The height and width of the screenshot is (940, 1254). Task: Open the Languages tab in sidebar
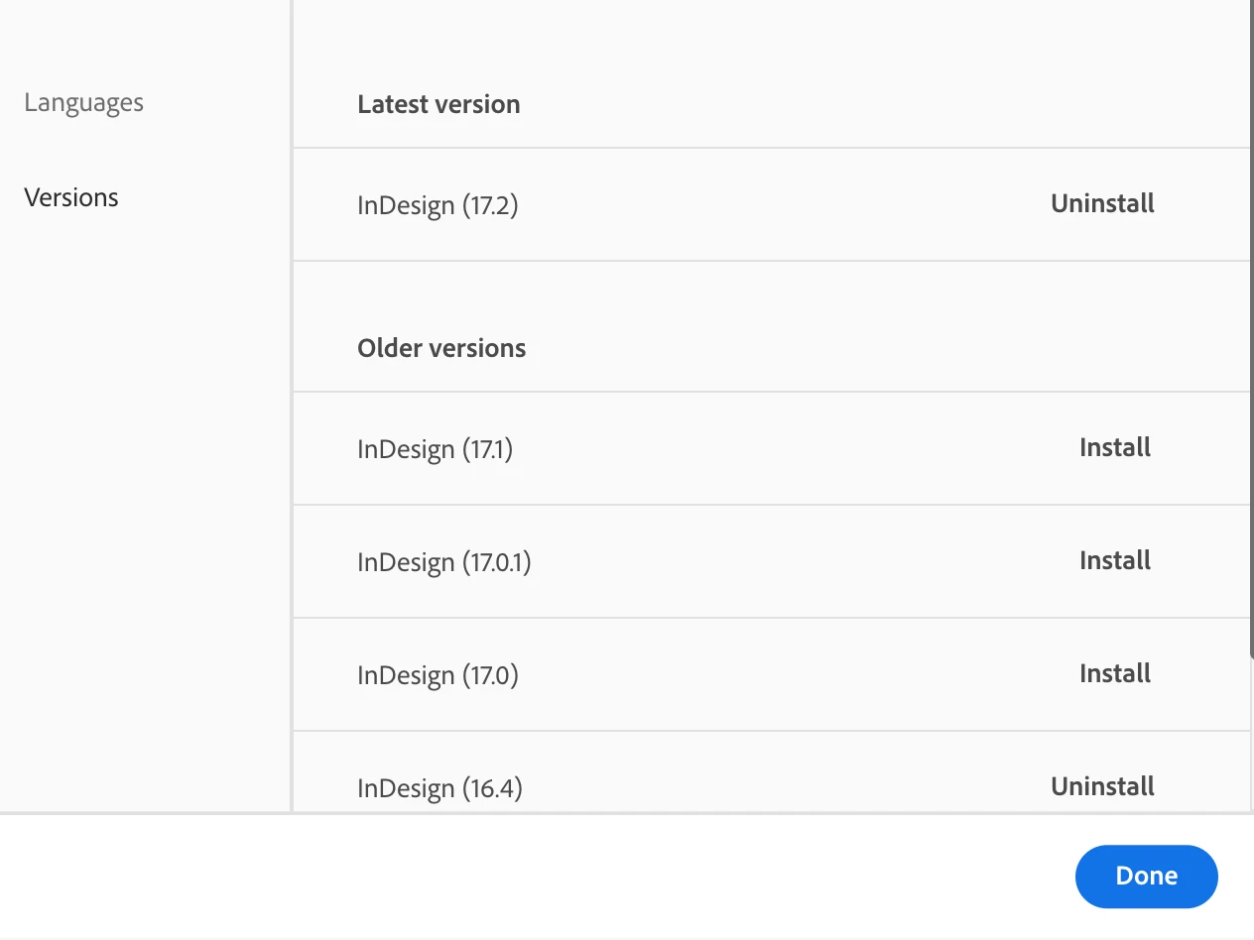coord(84,103)
